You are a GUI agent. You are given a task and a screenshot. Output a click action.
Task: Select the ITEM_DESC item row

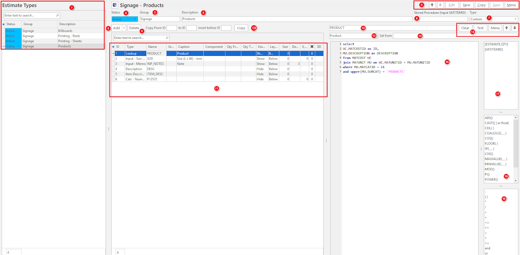coord(218,74)
